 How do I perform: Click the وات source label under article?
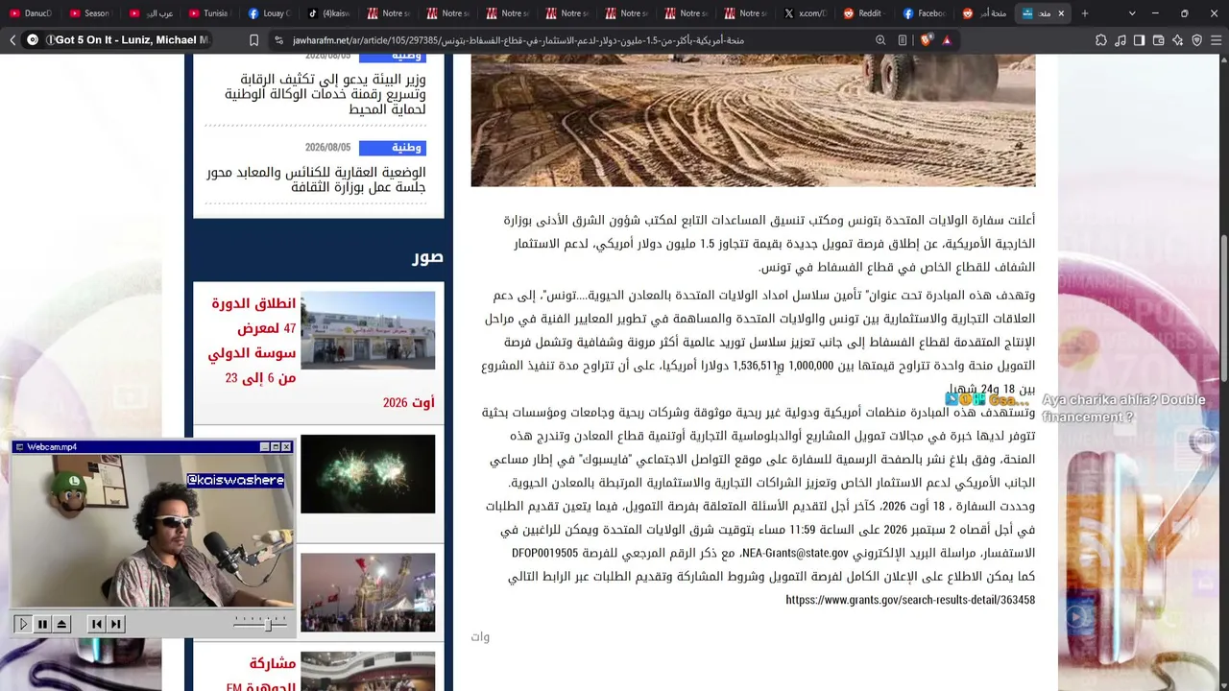tap(480, 636)
